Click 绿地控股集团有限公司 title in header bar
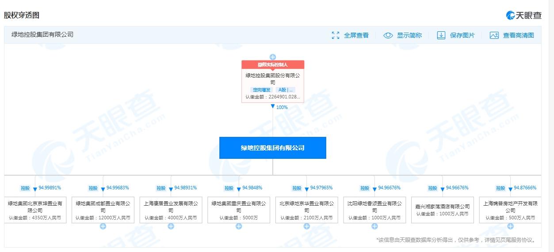This screenshot has width=554, height=252. coord(42,34)
